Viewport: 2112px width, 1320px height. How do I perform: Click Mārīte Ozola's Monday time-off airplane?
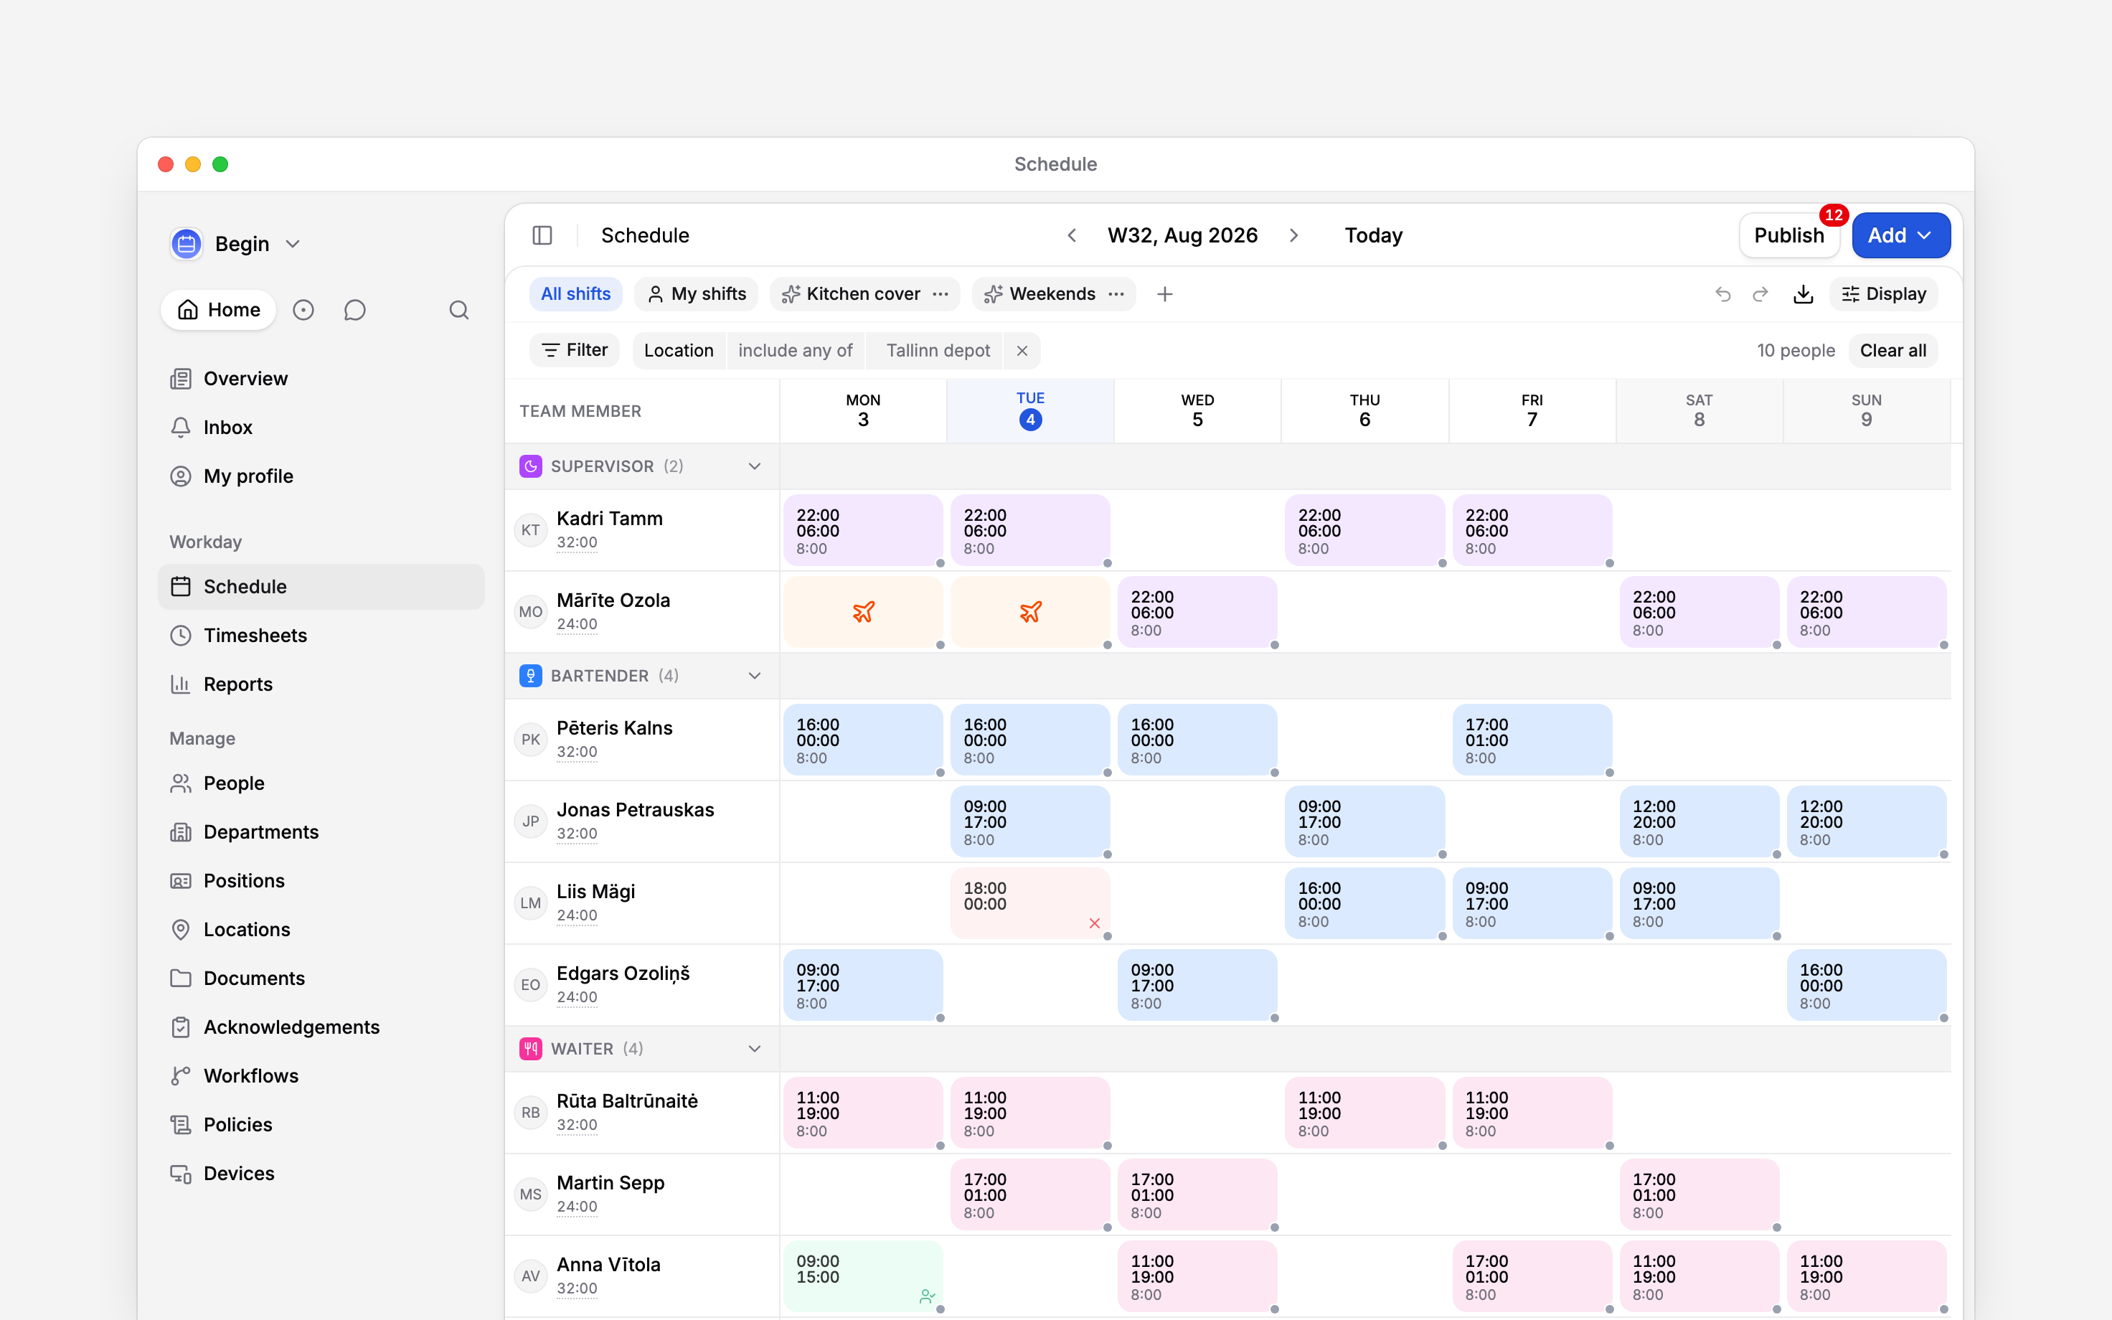[863, 612]
